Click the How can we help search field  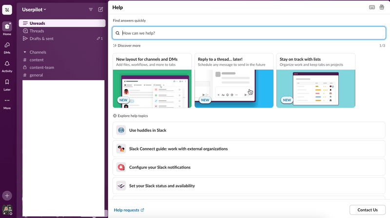click(249, 33)
